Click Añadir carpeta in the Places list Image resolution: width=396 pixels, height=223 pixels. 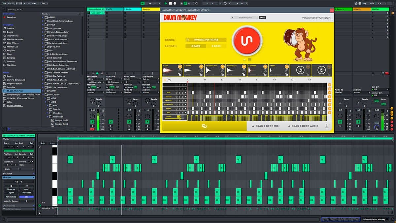pyautogui.click(x=14, y=106)
